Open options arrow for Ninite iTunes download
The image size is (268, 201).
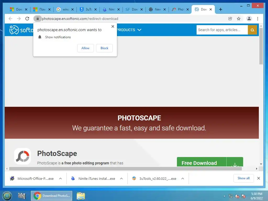[121, 178]
